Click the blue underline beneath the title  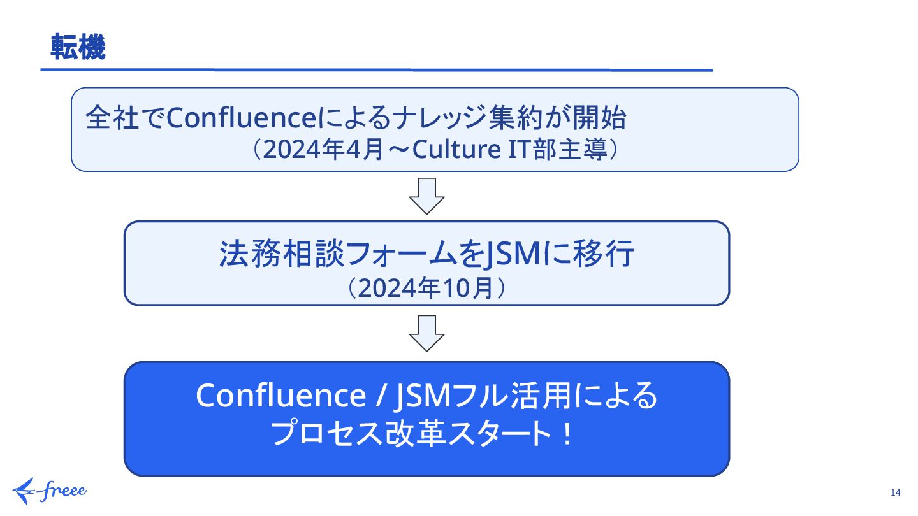point(376,70)
